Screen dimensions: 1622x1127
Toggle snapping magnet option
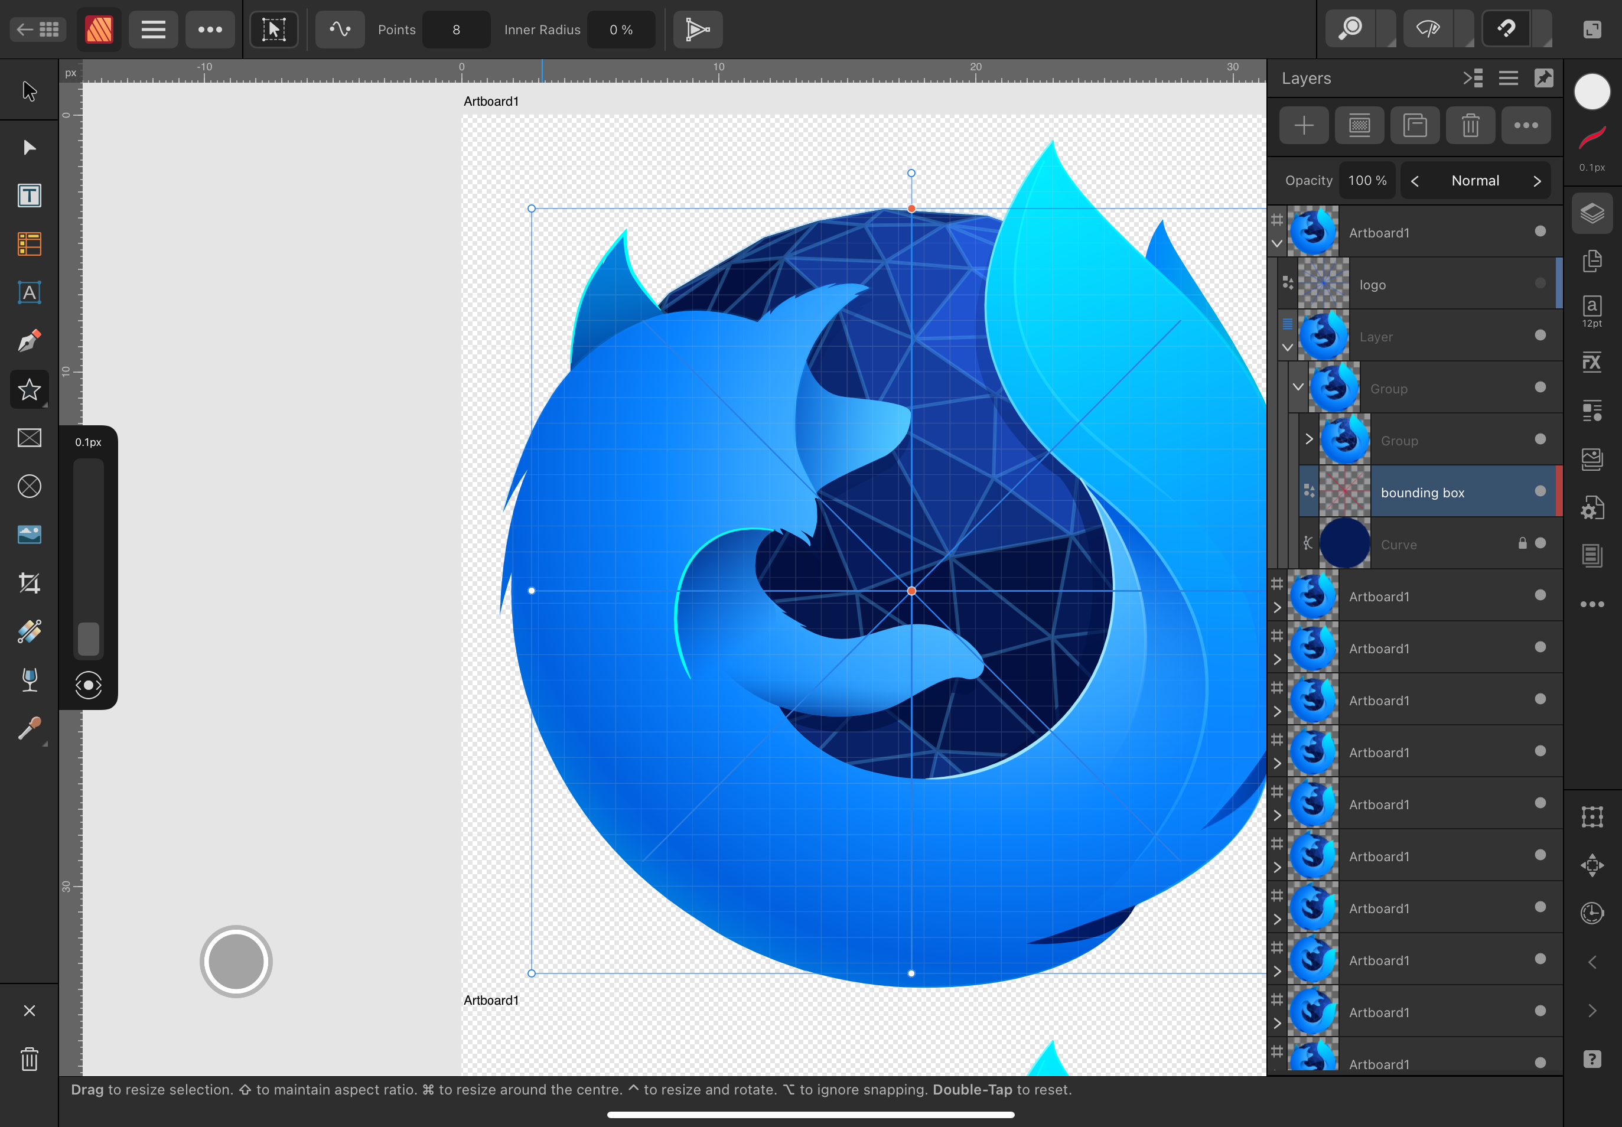point(1506,30)
